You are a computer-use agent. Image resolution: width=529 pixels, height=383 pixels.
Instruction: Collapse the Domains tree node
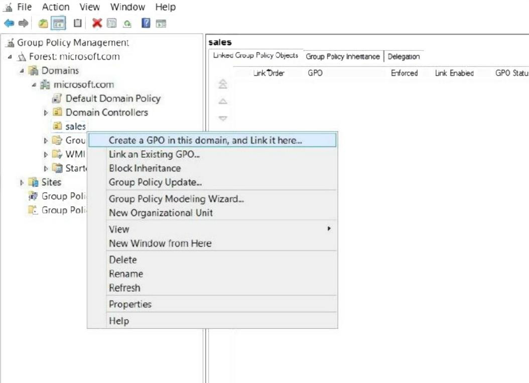[22, 71]
